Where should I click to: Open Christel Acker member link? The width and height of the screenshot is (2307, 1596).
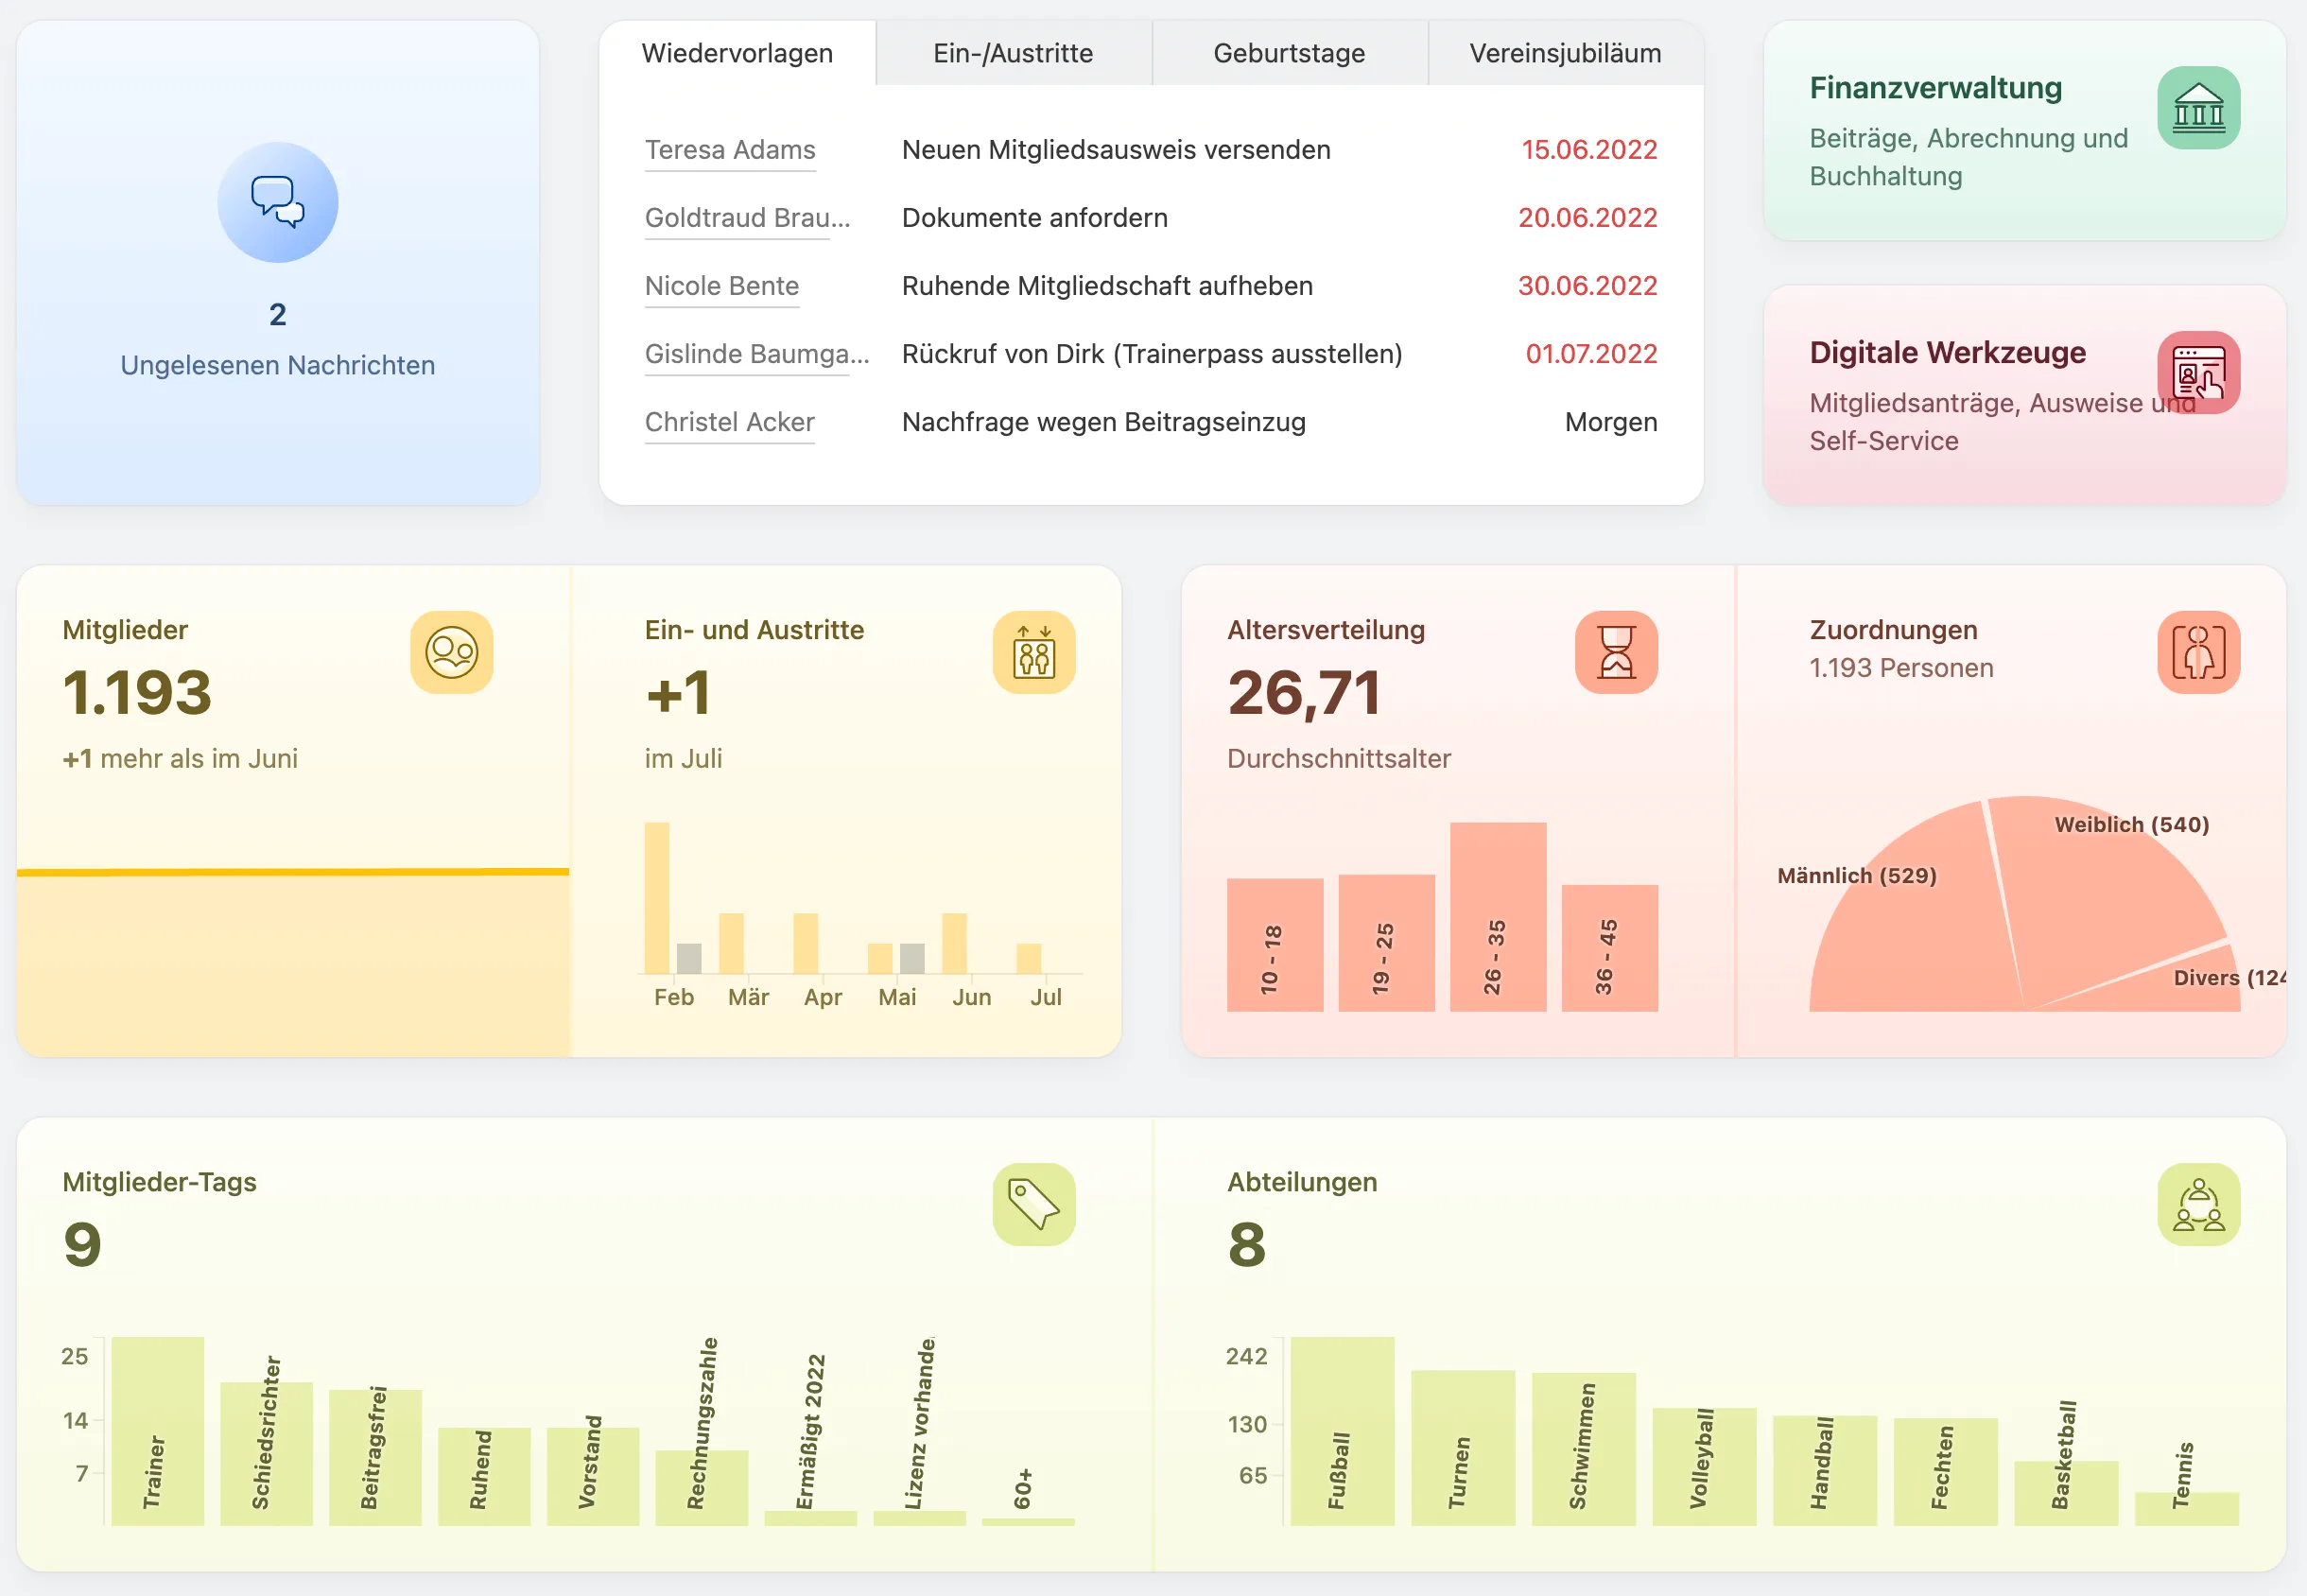click(730, 422)
